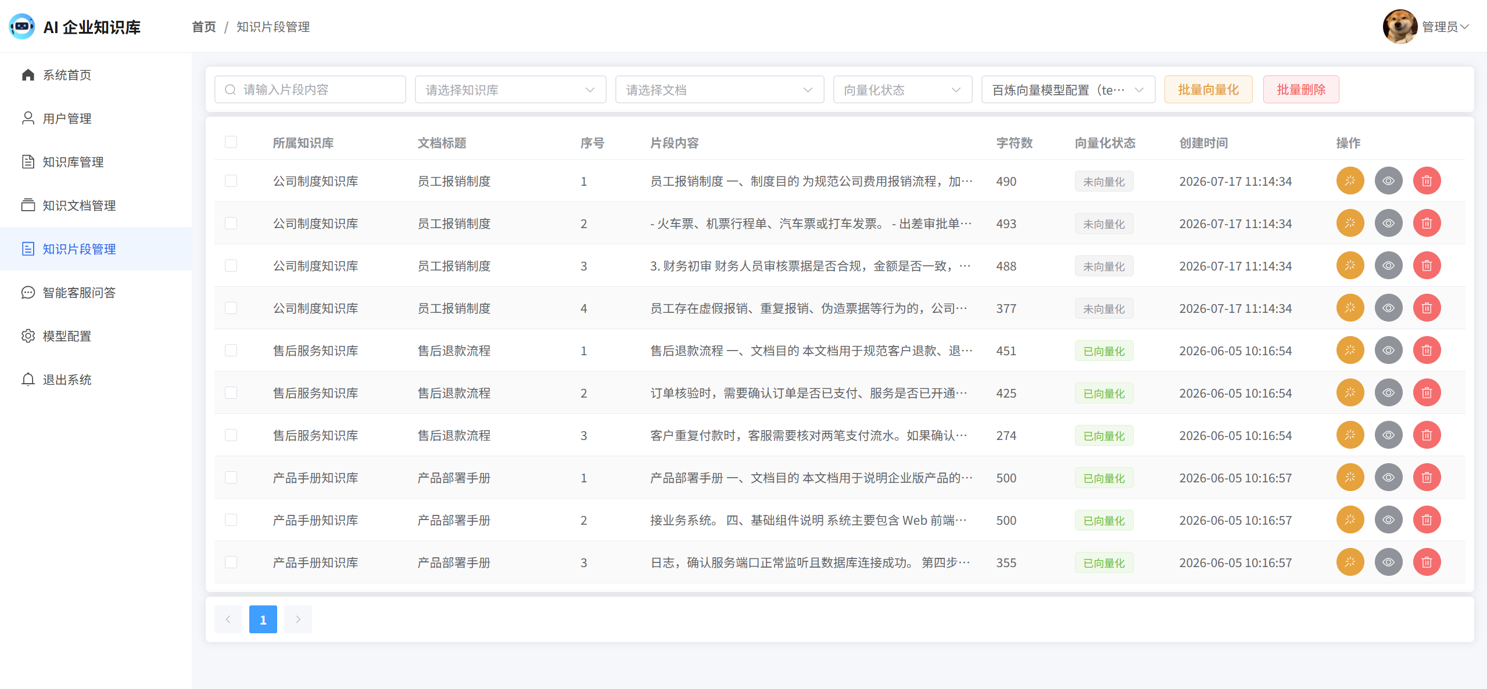Click the previous page arrow

pos(228,619)
